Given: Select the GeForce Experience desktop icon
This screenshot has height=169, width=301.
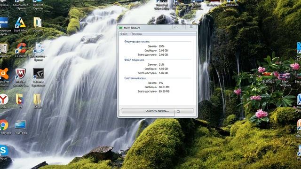Looking at the screenshot, I should click(x=38, y=77).
